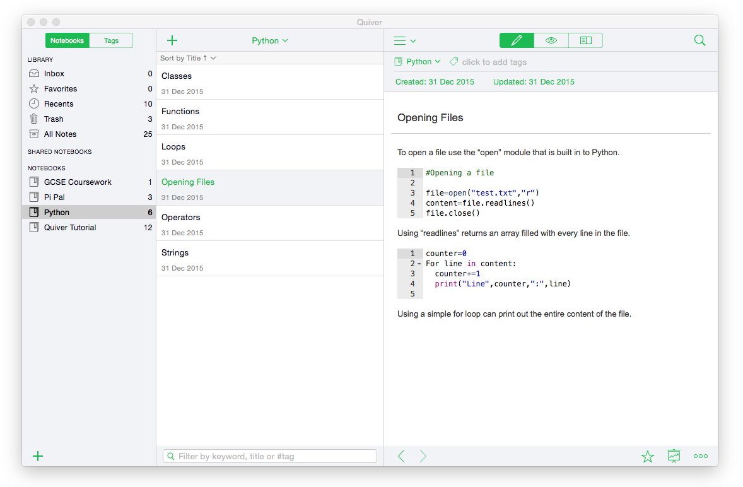Screen dimensions: 743x487
Task: Open the Pi Pal notebook
Action: tap(89, 197)
